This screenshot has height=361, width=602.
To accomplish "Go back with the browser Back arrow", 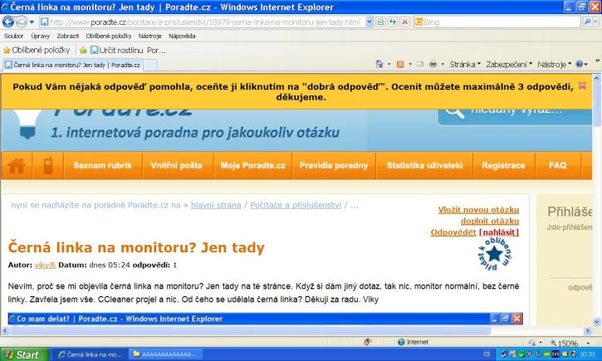I will (8, 22).
